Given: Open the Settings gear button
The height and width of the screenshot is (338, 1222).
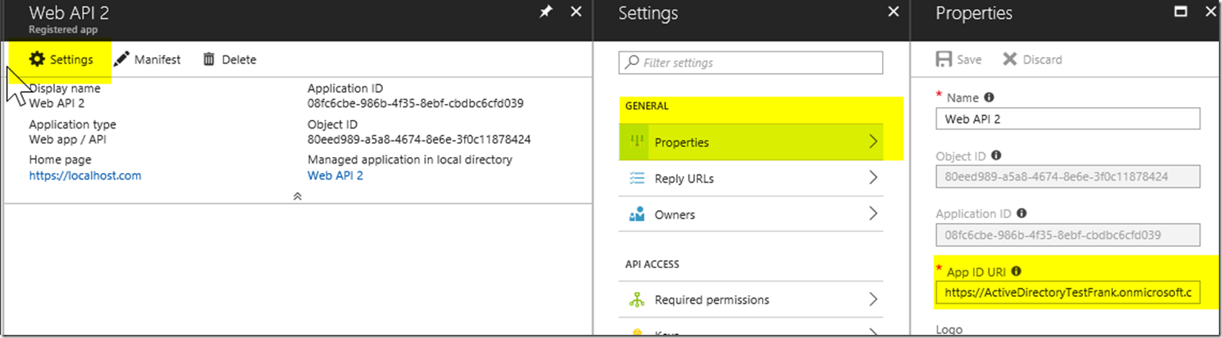Looking at the screenshot, I should 60,60.
